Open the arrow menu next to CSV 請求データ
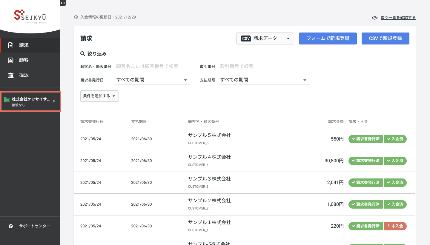This screenshot has height=245, width=430. point(288,38)
